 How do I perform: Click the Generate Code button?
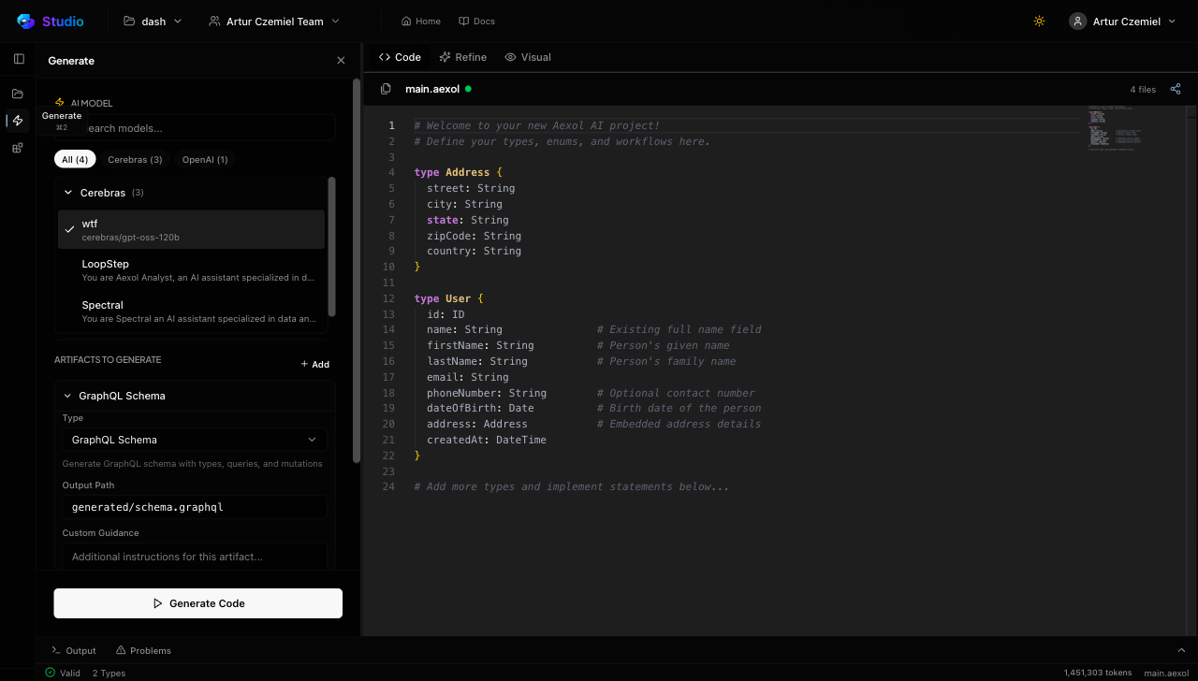[197, 603]
